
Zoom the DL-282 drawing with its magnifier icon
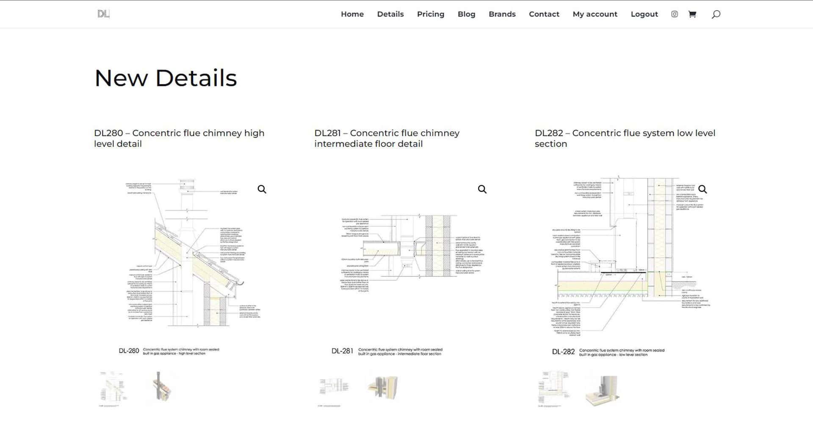pyautogui.click(x=703, y=189)
